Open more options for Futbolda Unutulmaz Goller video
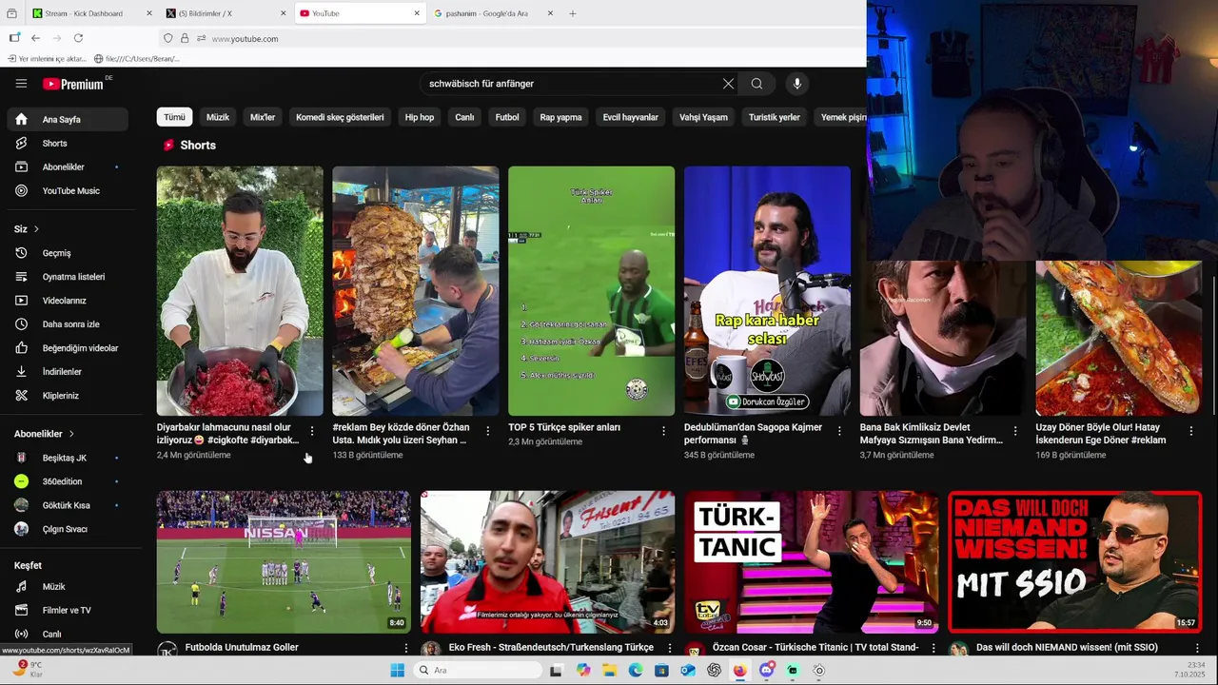The image size is (1218, 685). coord(405,648)
